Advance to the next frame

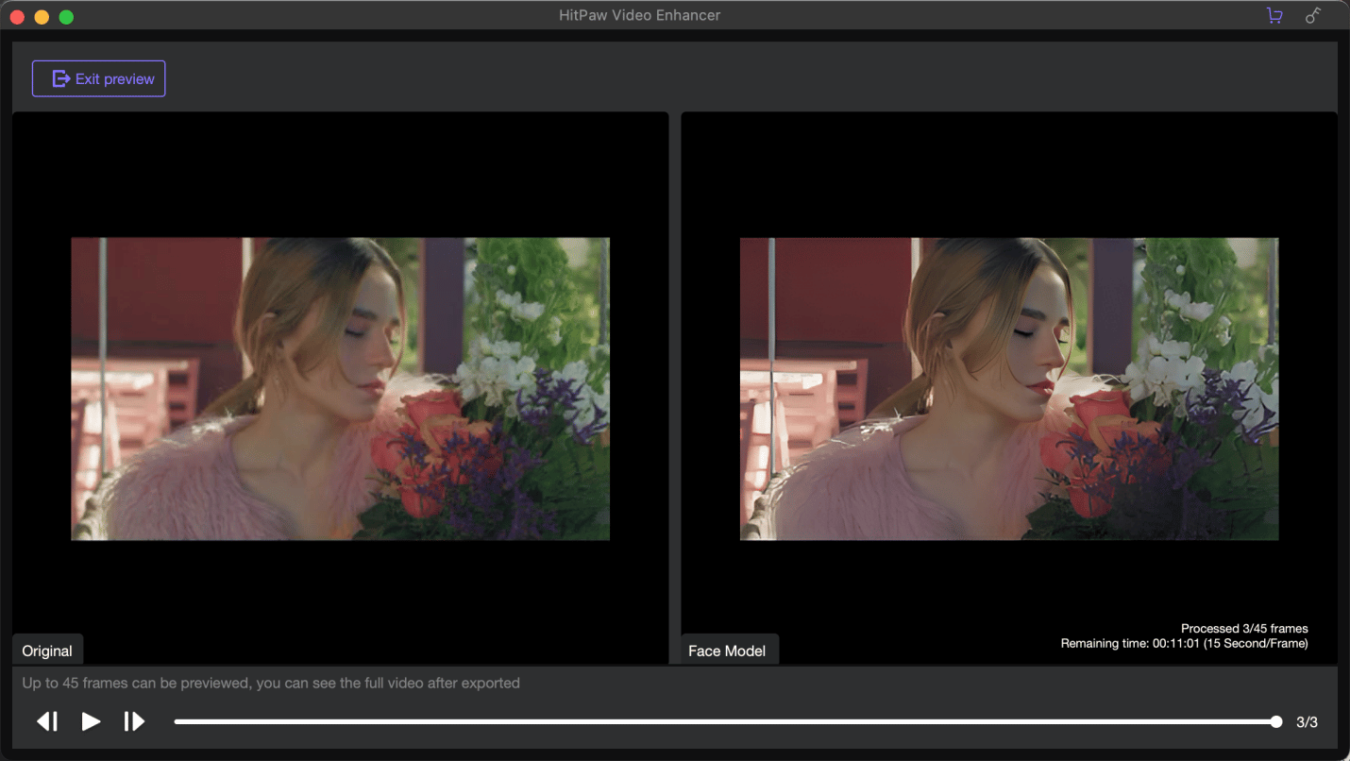[x=134, y=722]
